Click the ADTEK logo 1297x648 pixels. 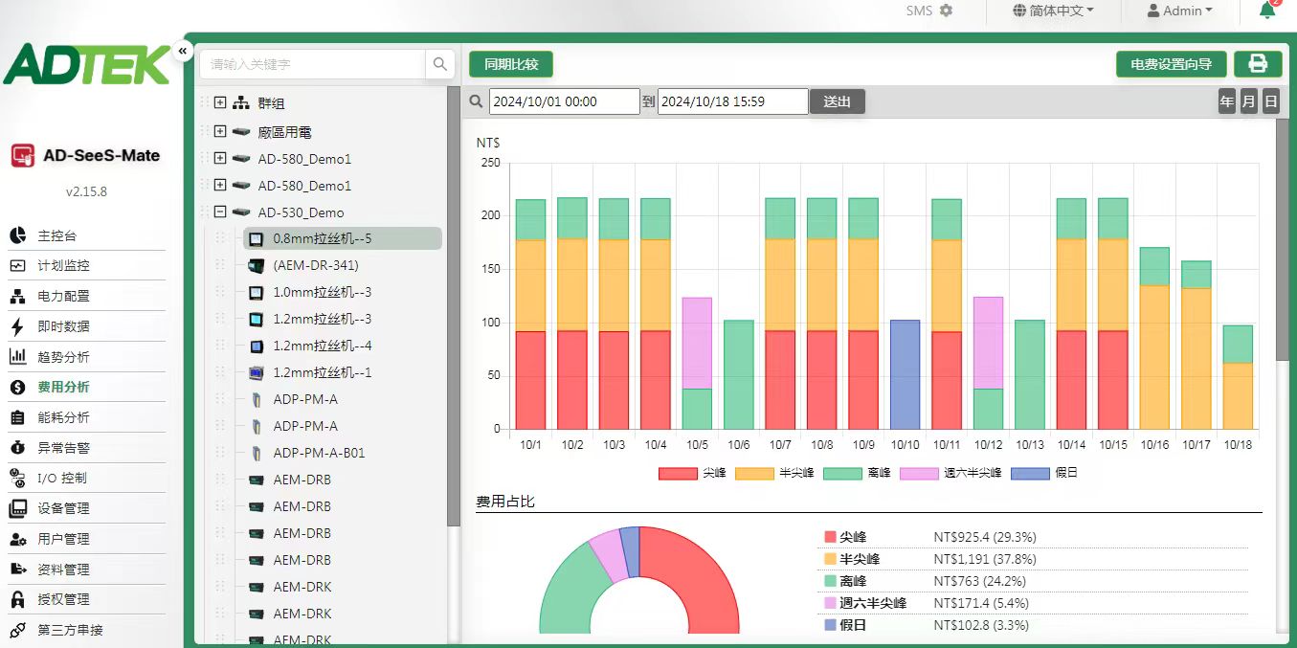pyautogui.click(x=86, y=63)
